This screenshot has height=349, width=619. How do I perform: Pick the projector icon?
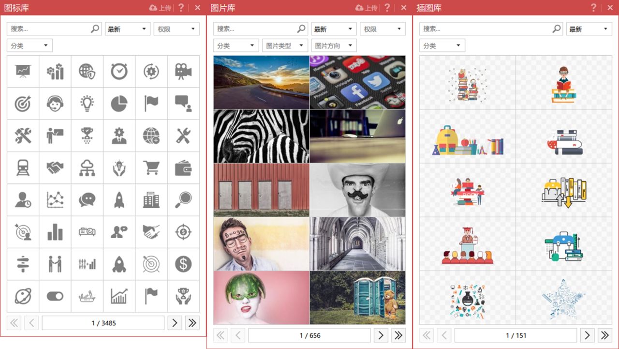(x=87, y=232)
